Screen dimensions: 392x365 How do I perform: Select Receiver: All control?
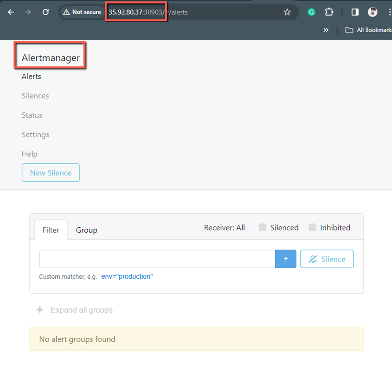point(225,227)
